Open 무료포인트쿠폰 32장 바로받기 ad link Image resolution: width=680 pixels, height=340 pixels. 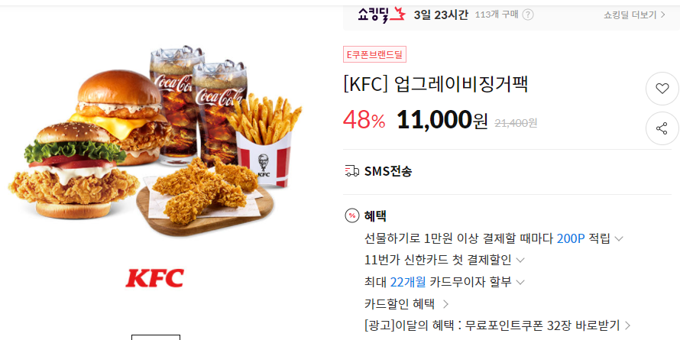498,325
